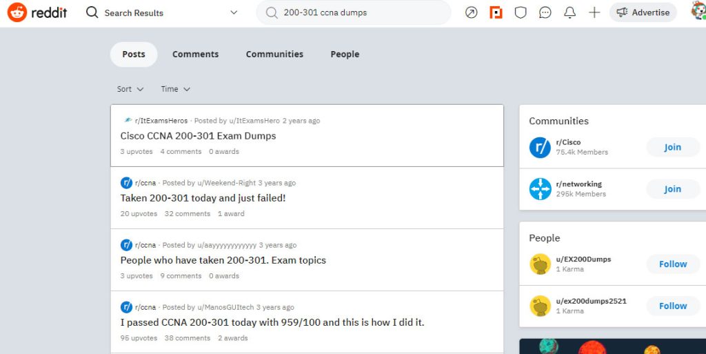The width and height of the screenshot is (706, 354).
Task: Open u/ItExamsHero user profile link
Action: [x=254, y=121]
